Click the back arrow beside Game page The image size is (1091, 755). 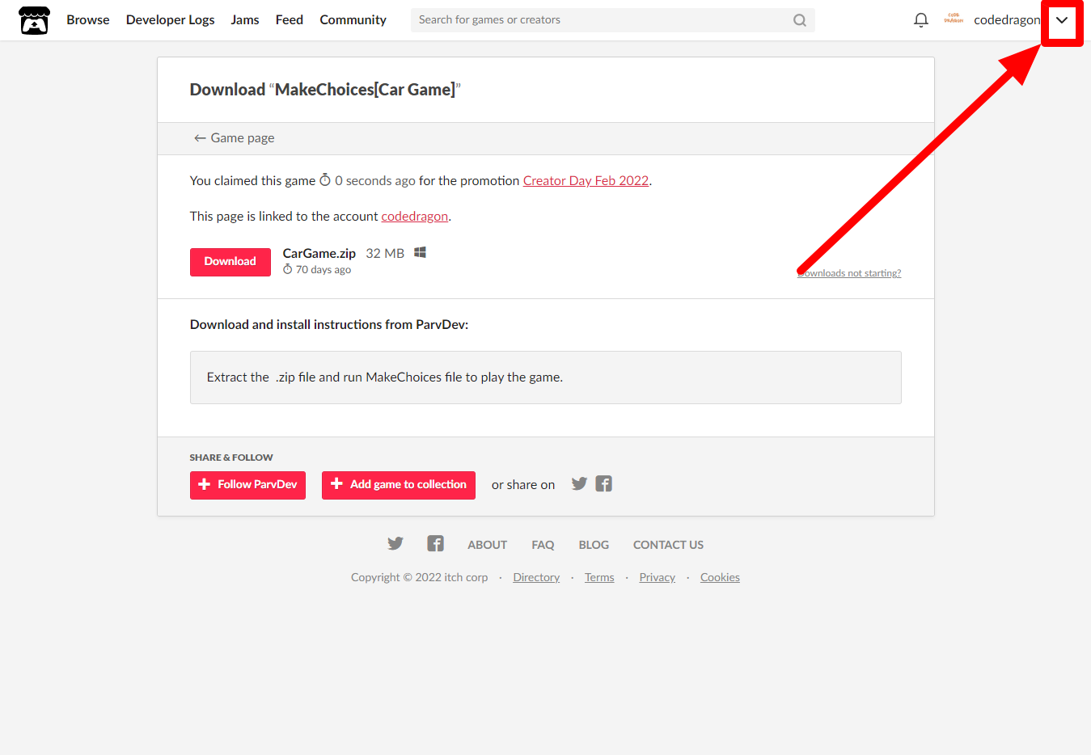200,138
